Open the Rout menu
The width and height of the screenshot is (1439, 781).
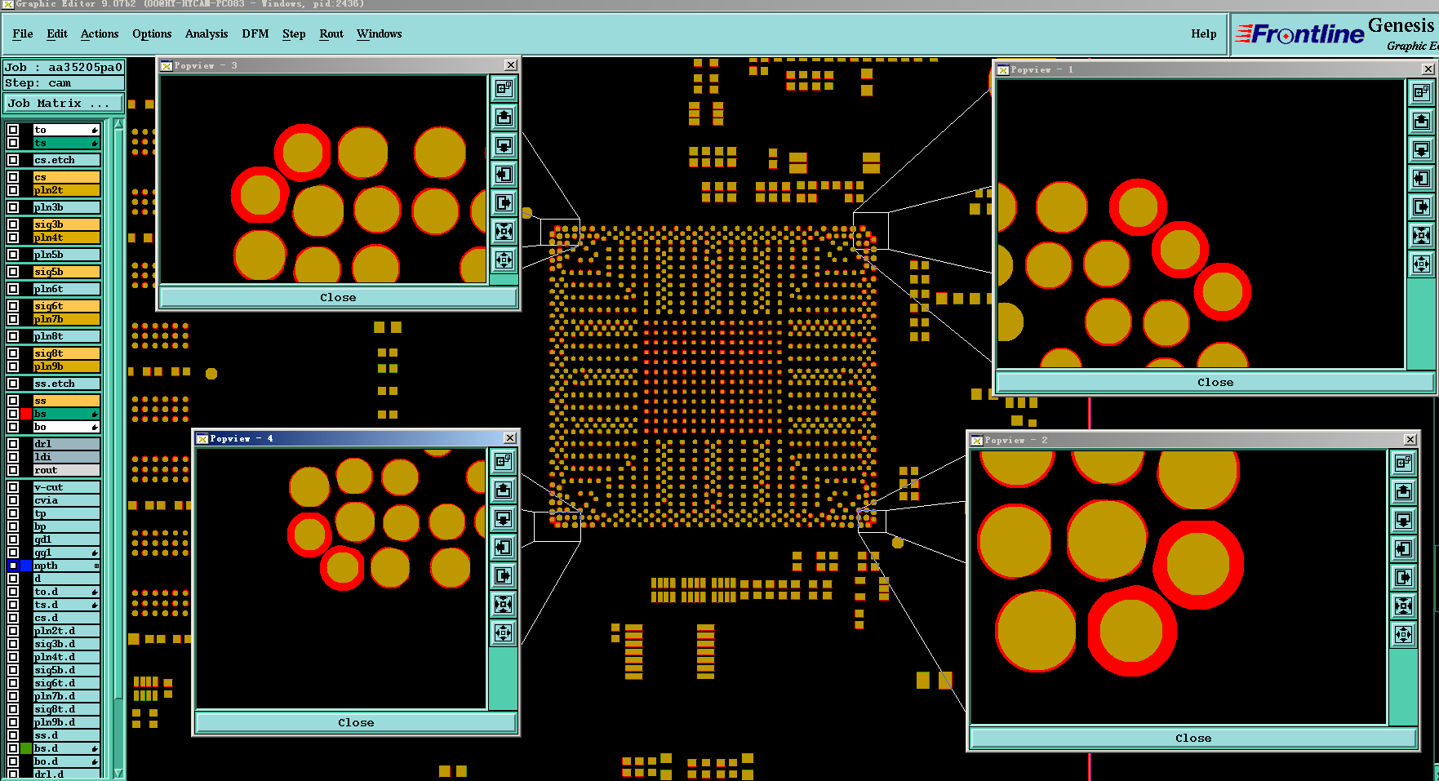click(331, 33)
